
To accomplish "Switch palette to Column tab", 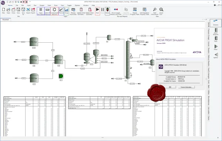I will (x=209, y=44).
